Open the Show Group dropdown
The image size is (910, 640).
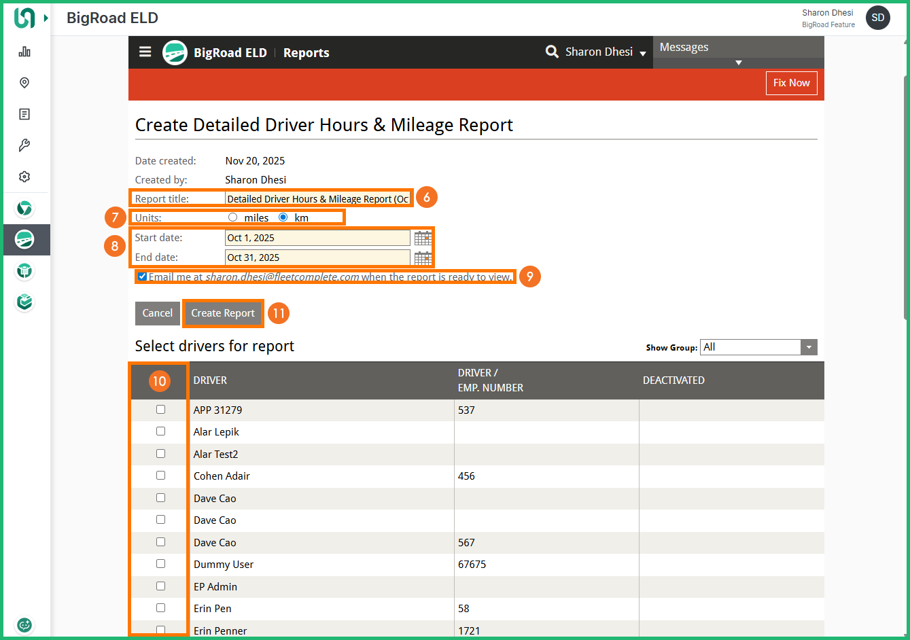click(758, 347)
